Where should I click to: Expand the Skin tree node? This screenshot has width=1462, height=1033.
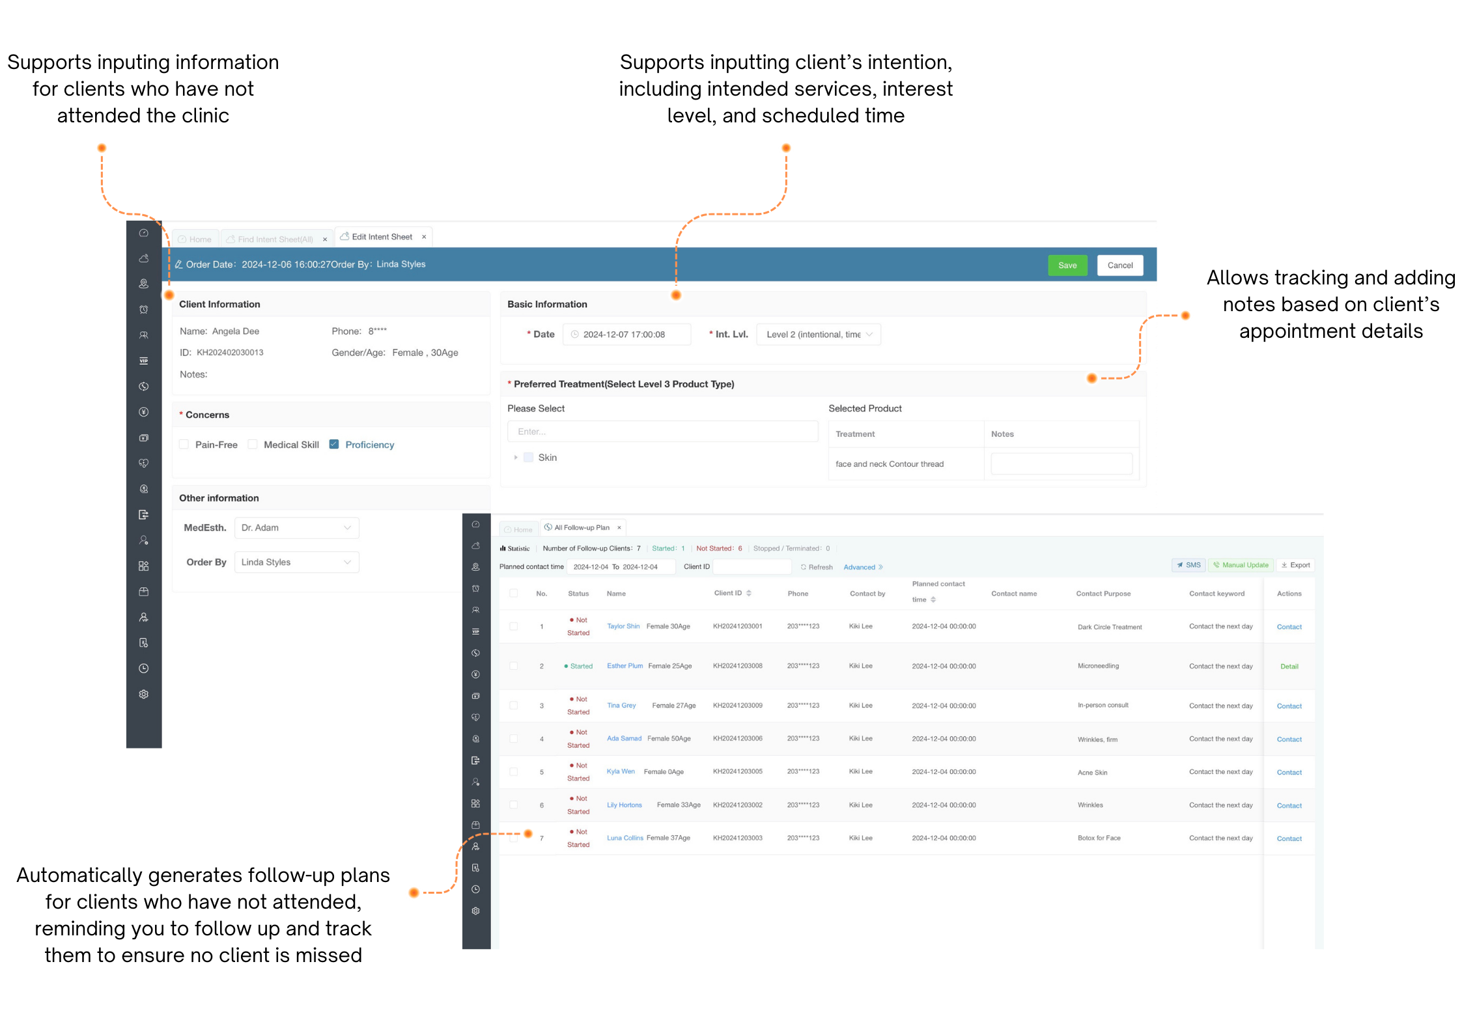(x=516, y=458)
